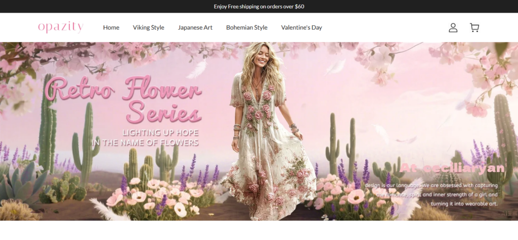This screenshot has width=518, height=240.
Task: Click the Retro Flower Series heading
Action: point(126,100)
